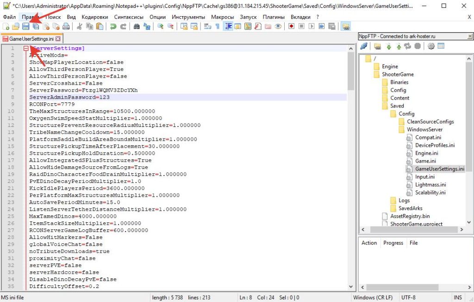Save the file with the floppy disk icon
The height and width of the screenshot is (302, 474).
pos(26,26)
